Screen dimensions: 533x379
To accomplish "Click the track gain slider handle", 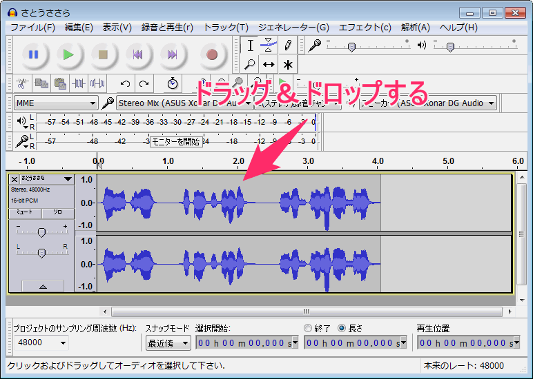I will [41, 232].
